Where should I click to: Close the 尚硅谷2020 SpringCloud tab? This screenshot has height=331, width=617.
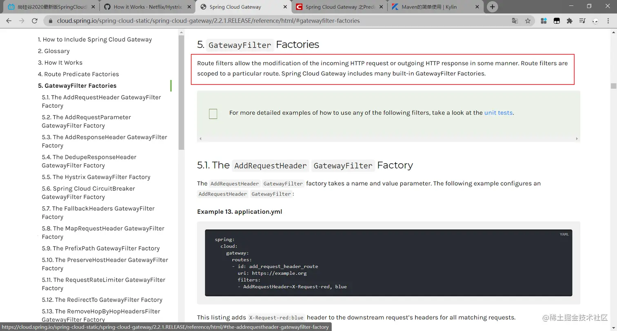(x=92, y=7)
